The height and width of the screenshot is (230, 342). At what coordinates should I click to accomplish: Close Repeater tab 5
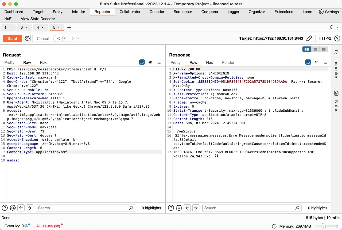pyautogui.click(x=59, y=28)
